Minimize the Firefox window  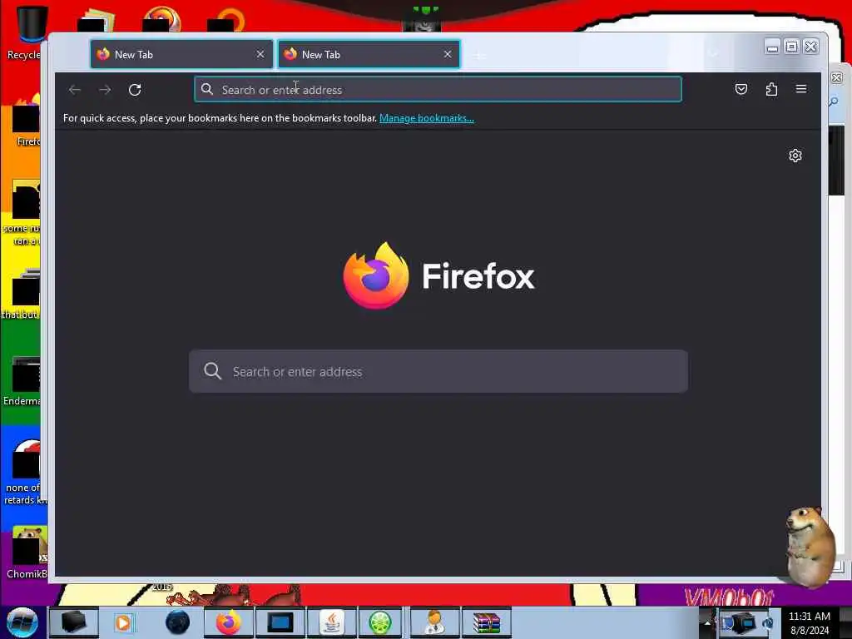point(772,47)
